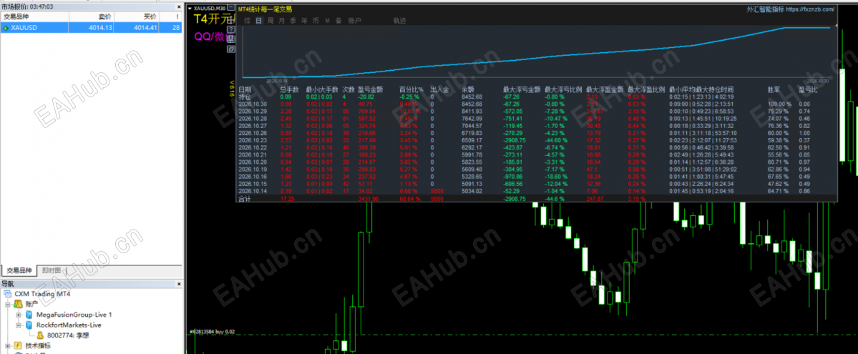Select the 技术指标 tree label
The height and width of the screenshot is (354, 858).
click(x=38, y=346)
